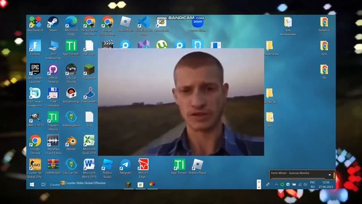Switch to Counter-Strike Global Offensive taskbar button
This screenshot has height=204, width=362.
(x=83, y=183)
